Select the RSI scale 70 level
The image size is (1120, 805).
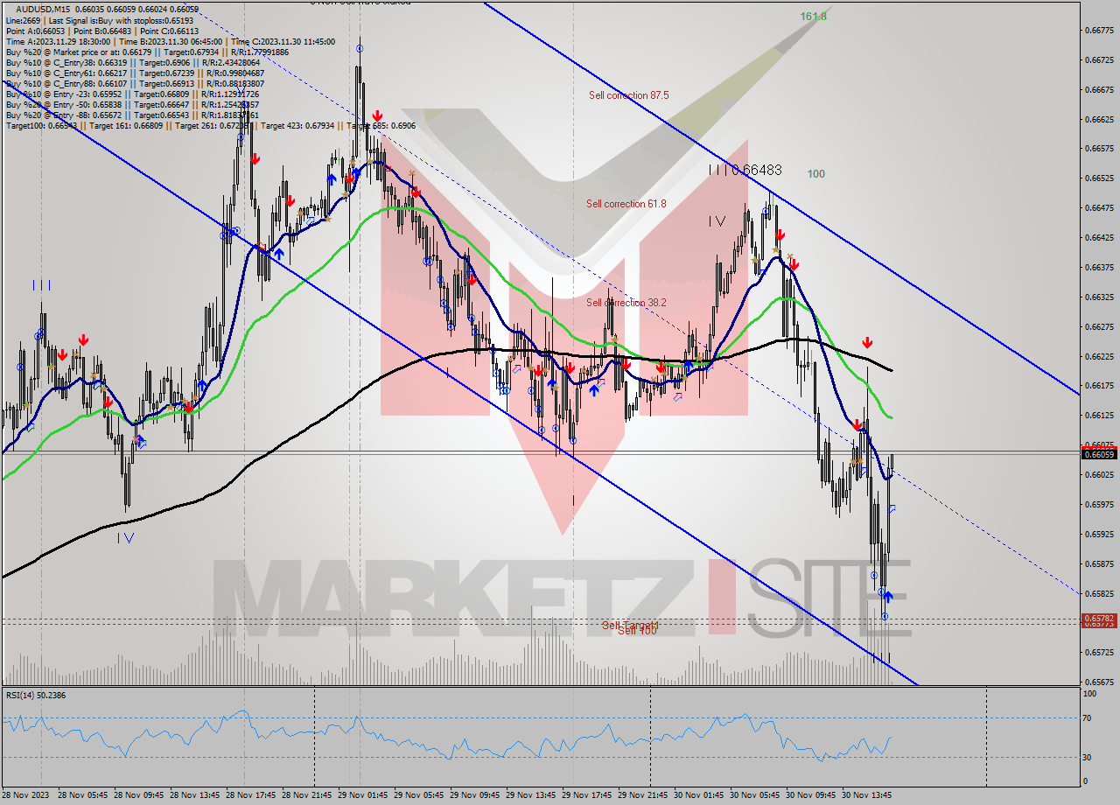point(1088,718)
